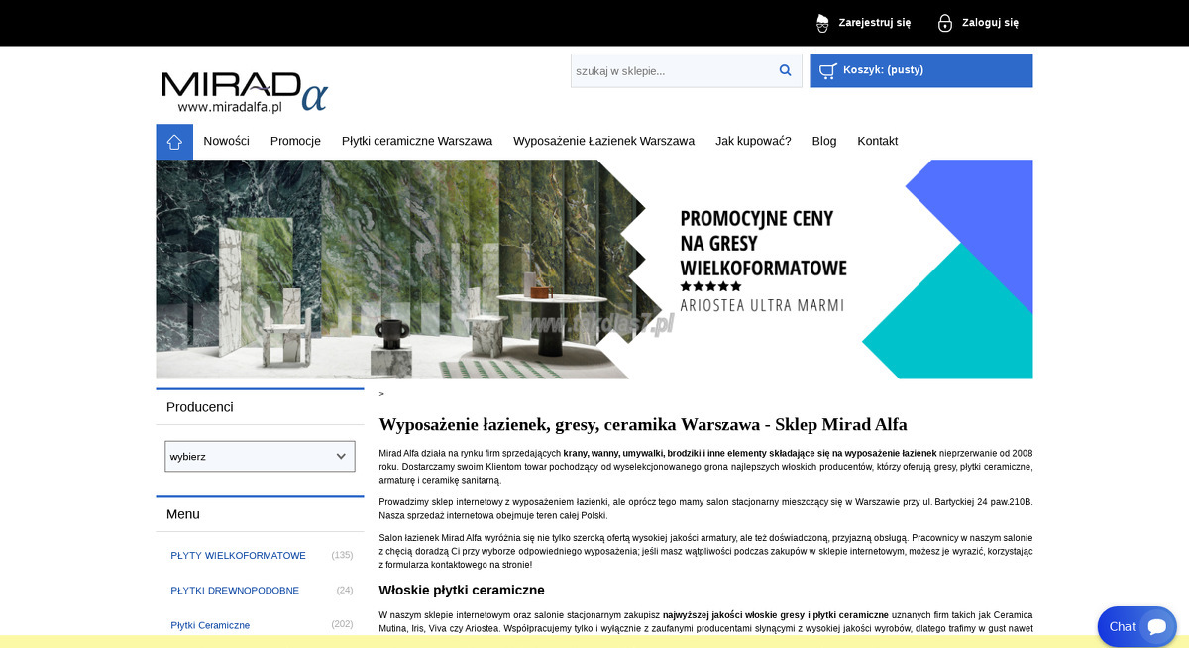Click the shopping cart icon
Image resolution: width=1189 pixels, height=648 pixels.
point(828,70)
